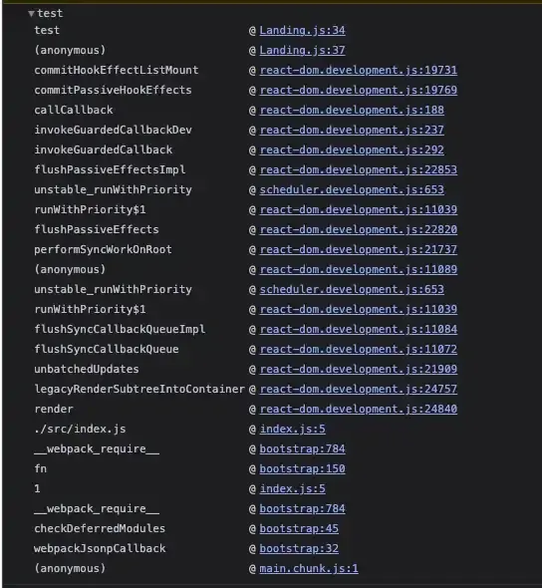The image size is (542, 588).
Task: Open react-dom.development.js:292 for invokeGuardedCallback
Action: 352,149
